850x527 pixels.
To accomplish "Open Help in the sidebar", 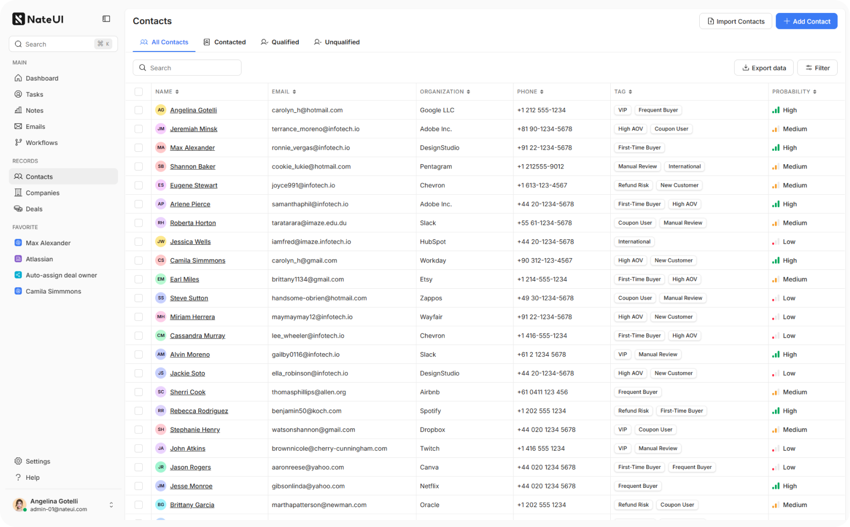I will tap(63, 478).
